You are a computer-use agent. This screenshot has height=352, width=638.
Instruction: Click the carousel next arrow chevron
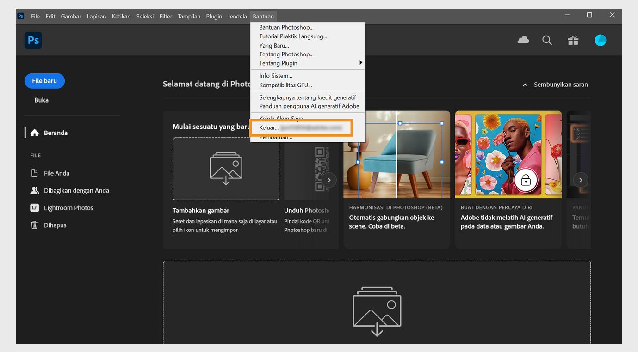(x=580, y=180)
